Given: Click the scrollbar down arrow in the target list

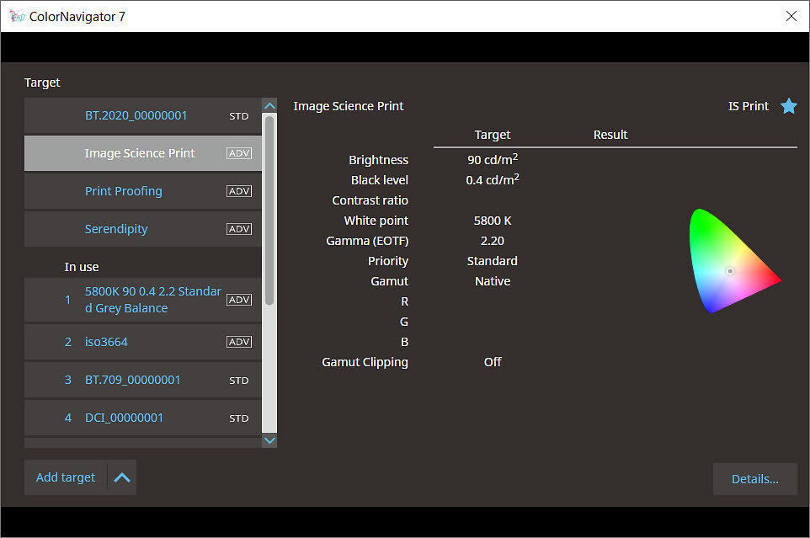Looking at the screenshot, I should 269,440.
